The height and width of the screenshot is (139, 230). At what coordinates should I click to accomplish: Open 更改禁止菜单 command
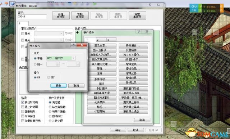(133, 107)
